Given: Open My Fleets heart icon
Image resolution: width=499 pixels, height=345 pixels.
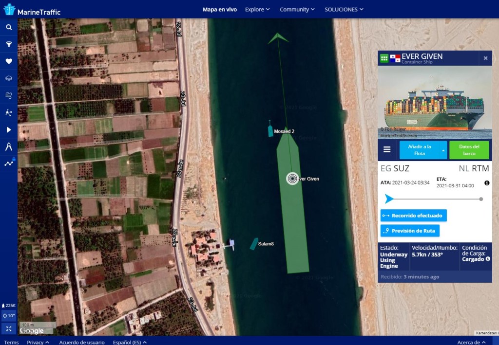Looking at the screenshot, I should [x=9, y=61].
